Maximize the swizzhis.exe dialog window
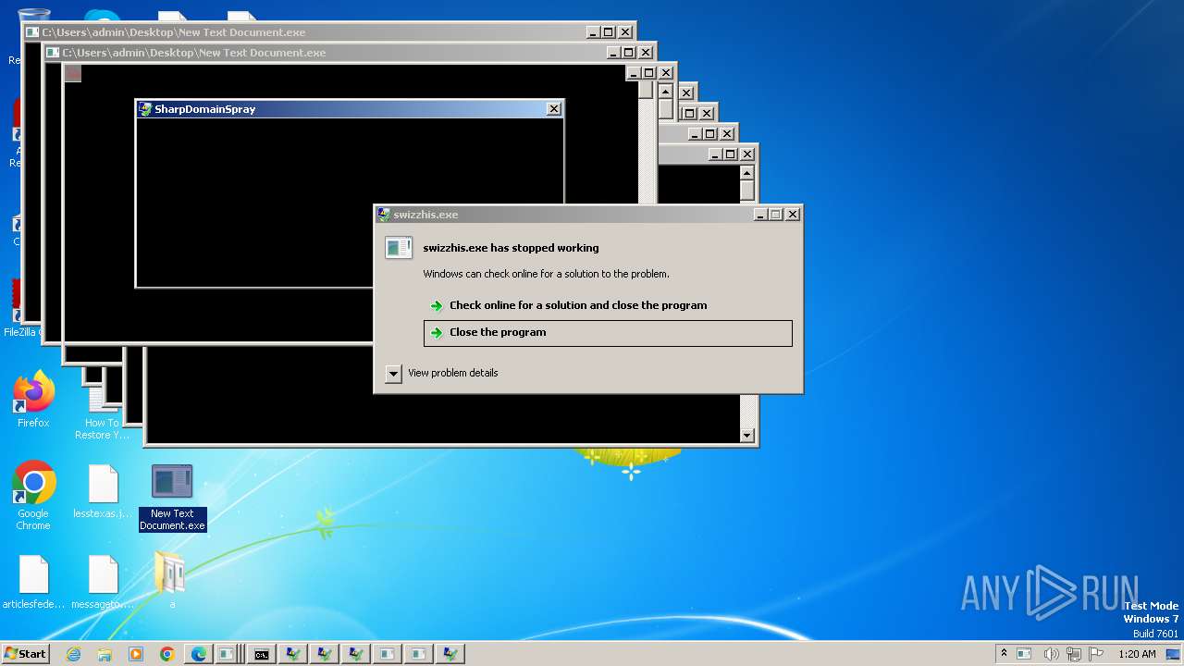Viewport: 1184px width, 666px height. click(776, 215)
